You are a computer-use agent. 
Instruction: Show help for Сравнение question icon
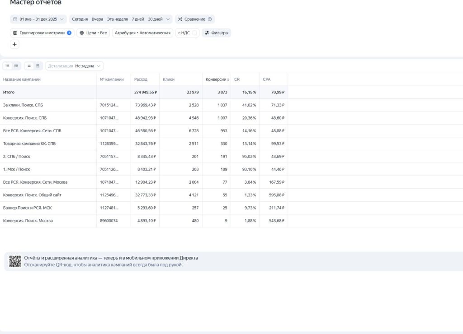coord(210,19)
